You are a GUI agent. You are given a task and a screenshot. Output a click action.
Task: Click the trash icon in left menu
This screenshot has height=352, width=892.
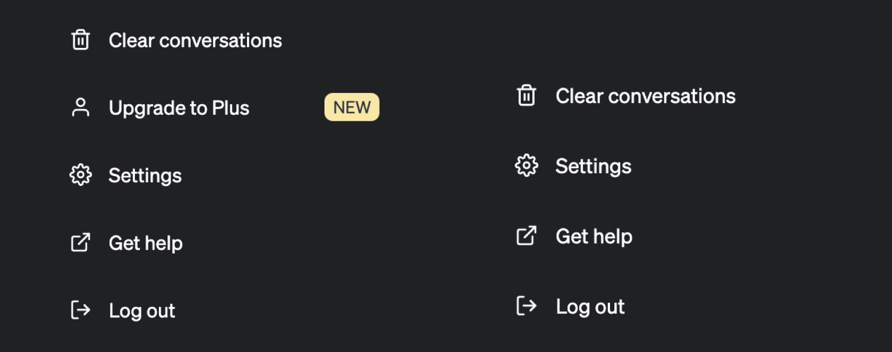coord(81,40)
